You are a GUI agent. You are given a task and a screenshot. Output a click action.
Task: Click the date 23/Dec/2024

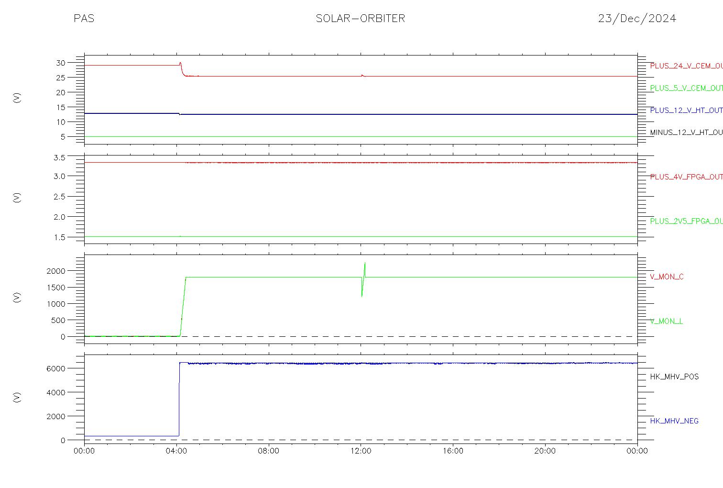point(637,19)
